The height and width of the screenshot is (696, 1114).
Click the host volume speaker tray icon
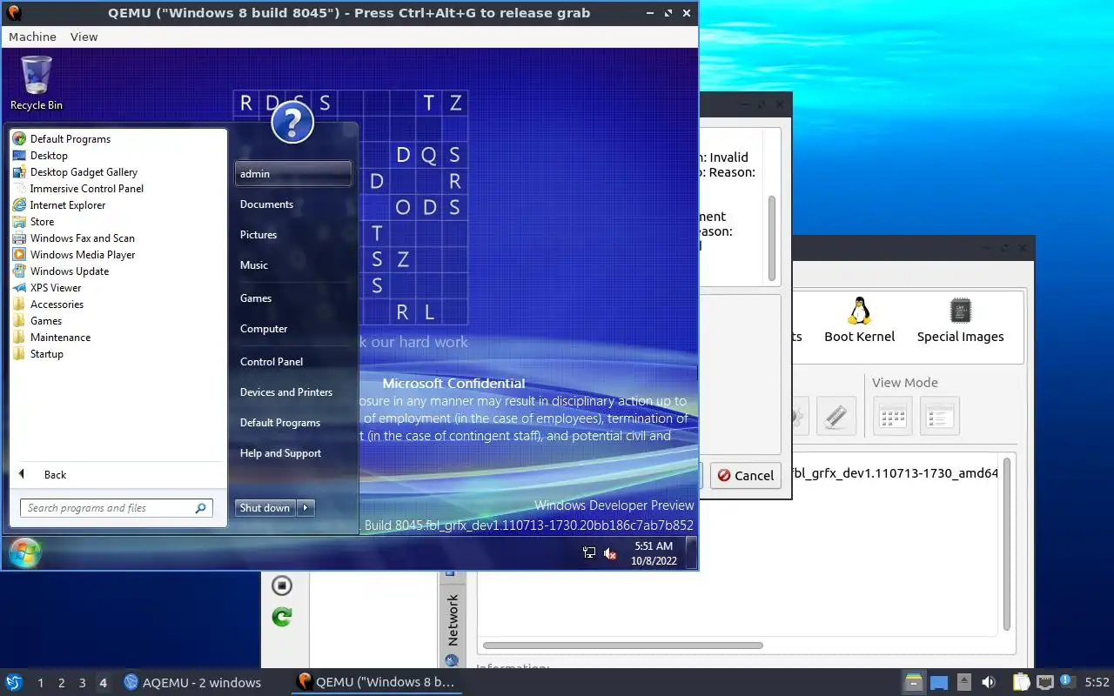click(988, 683)
